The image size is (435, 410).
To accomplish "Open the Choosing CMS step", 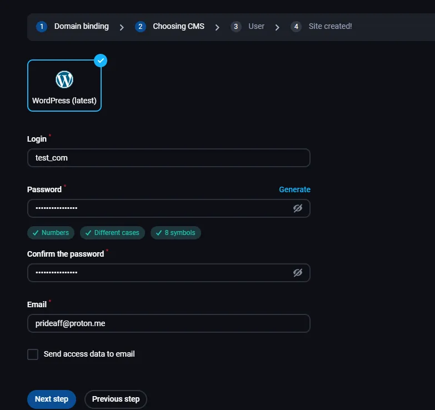I will click(x=179, y=26).
